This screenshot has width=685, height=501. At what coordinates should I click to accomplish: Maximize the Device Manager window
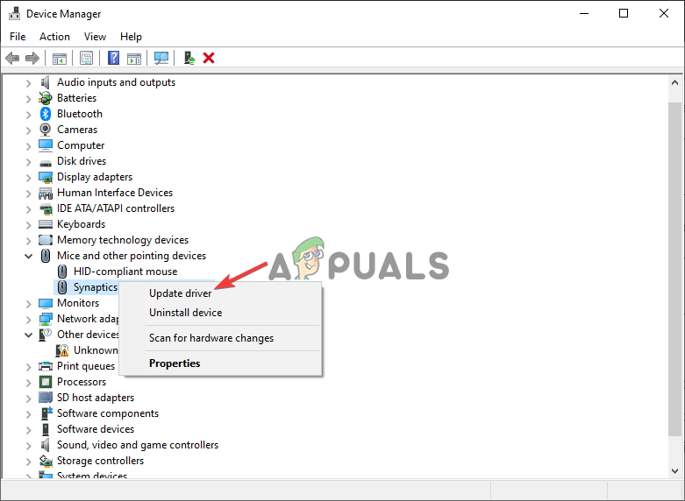click(x=624, y=13)
